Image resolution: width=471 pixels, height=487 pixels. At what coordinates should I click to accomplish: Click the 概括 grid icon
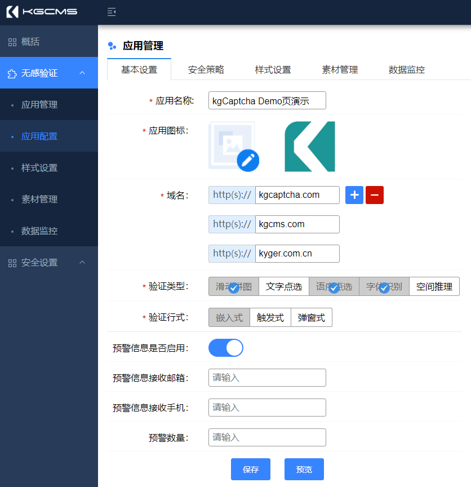click(x=12, y=42)
